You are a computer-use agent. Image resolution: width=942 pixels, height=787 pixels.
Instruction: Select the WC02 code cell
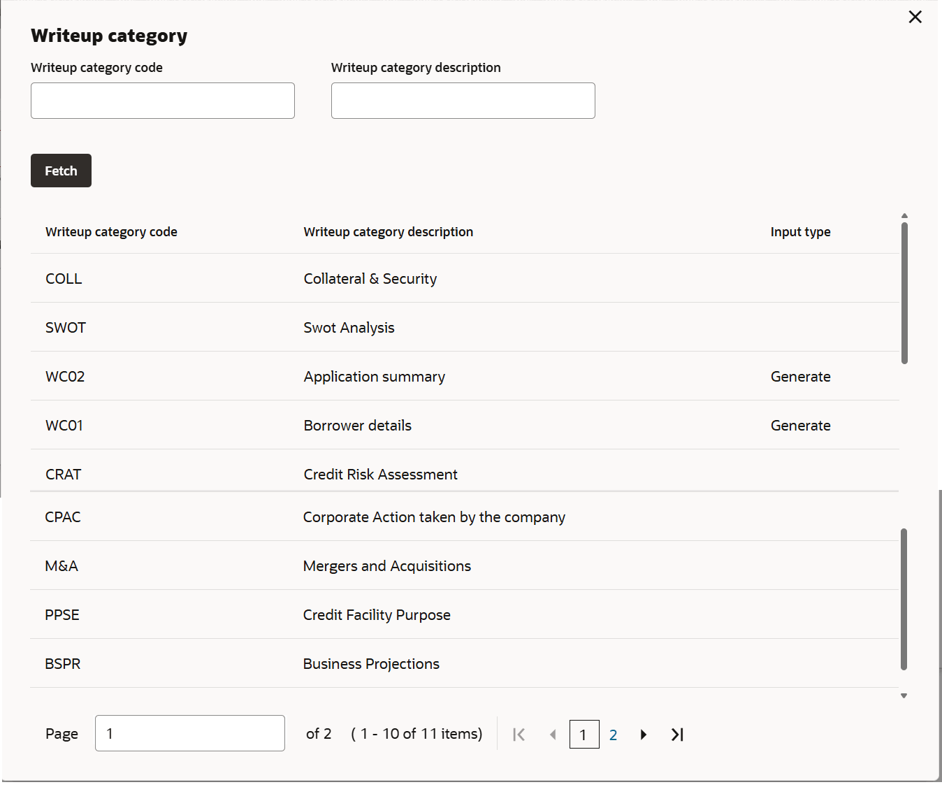click(65, 377)
